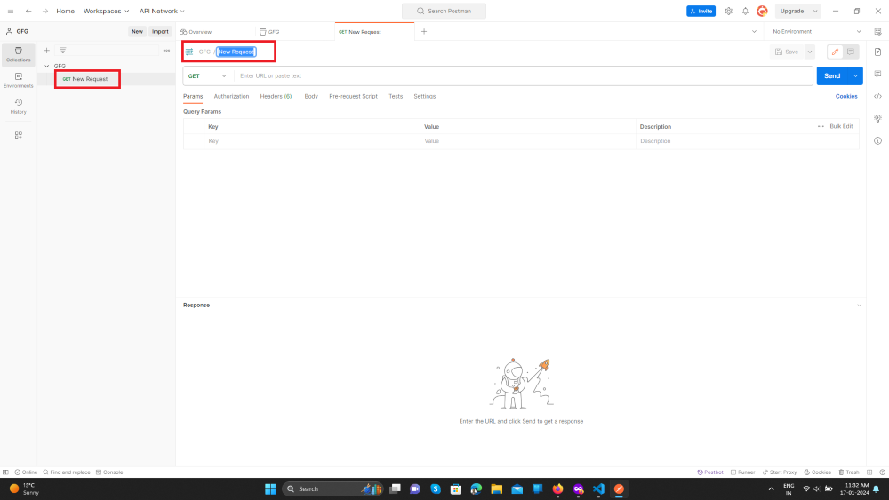Open two-pane layout icon in status bar

(x=869, y=472)
